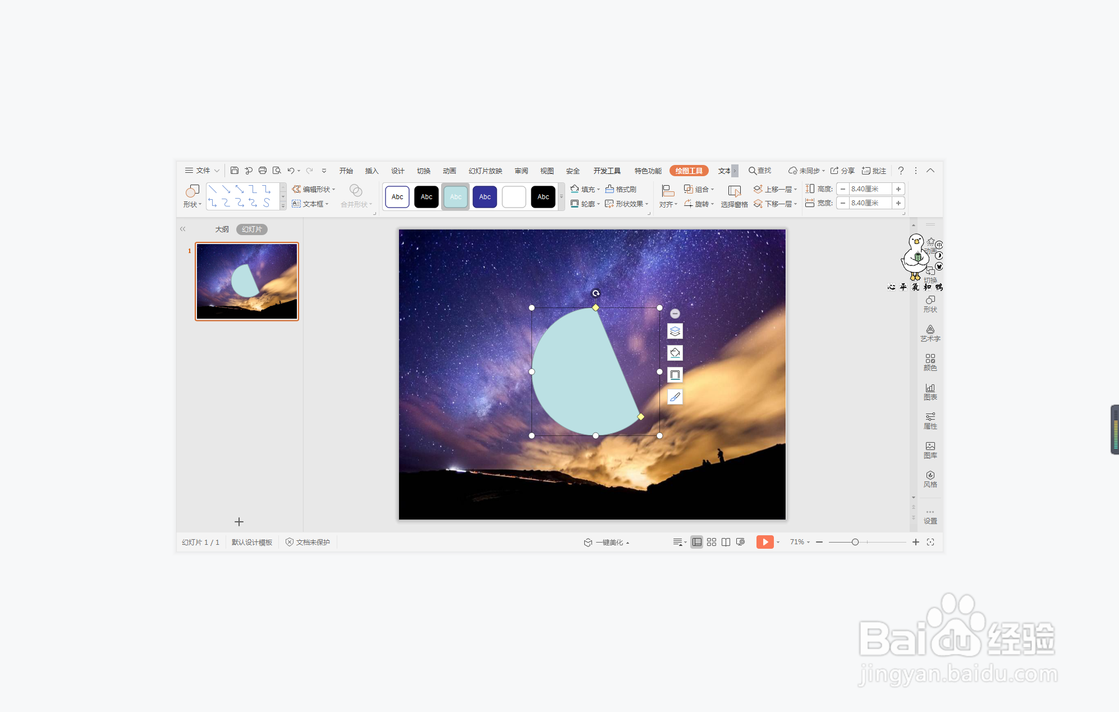Open the Properties (属性) sidebar panel
Image resolution: width=1119 pixels, height=712 pixels.
930,421
